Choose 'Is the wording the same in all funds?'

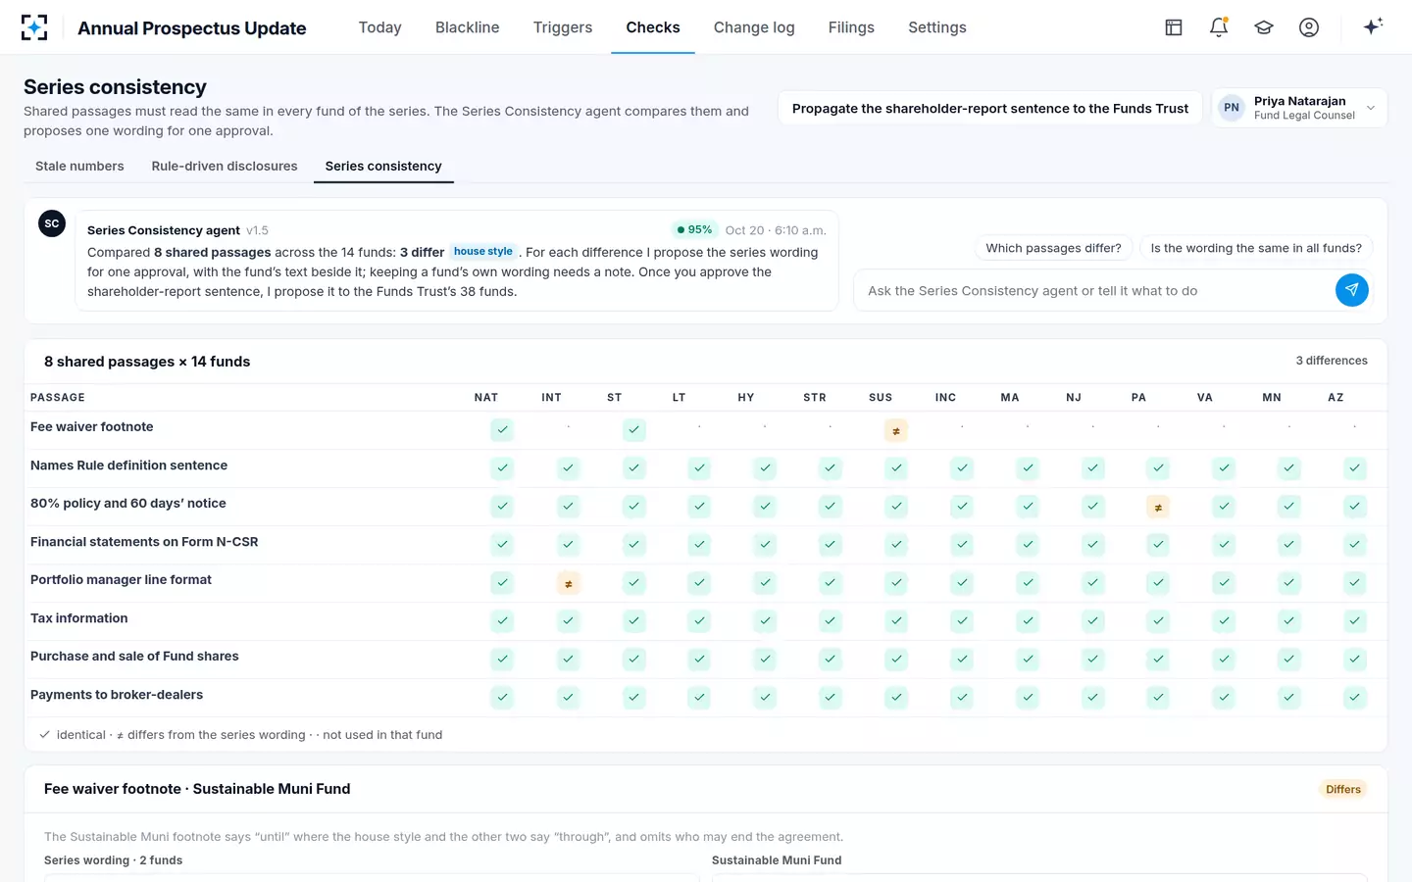coord(1256,248)
